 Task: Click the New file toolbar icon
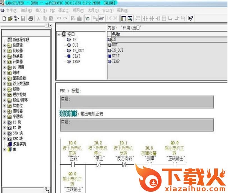(4, 19)
